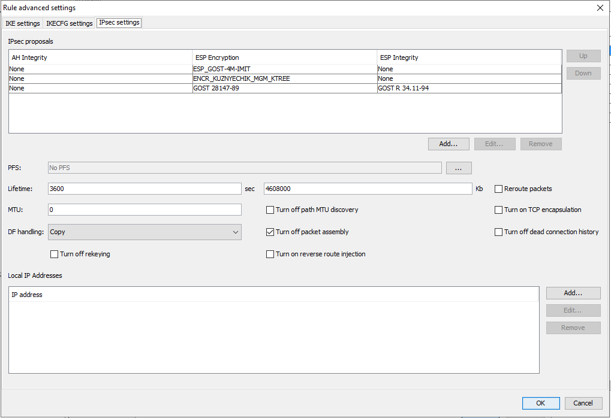Select the ESP_GOST-4M-IMIT proposal row

click(222, 69)
